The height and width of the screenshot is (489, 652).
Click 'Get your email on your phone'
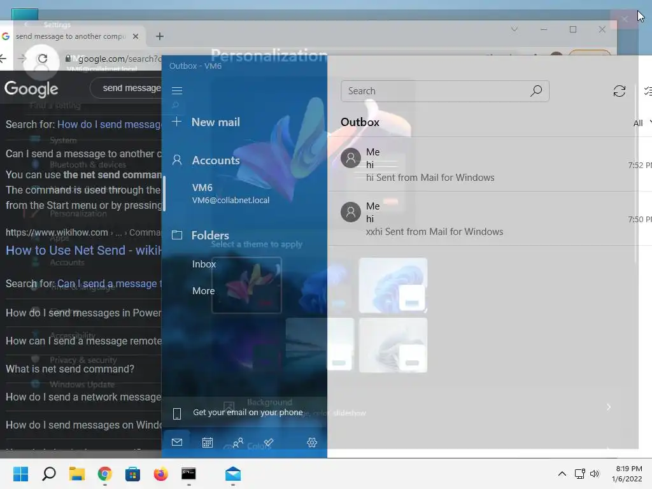point(248,413)
